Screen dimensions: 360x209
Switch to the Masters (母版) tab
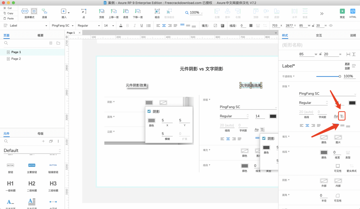[40, 134]
